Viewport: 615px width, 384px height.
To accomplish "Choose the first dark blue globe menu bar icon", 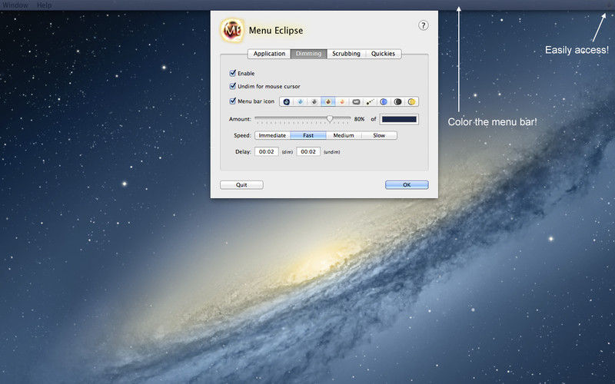I will 287,101.
